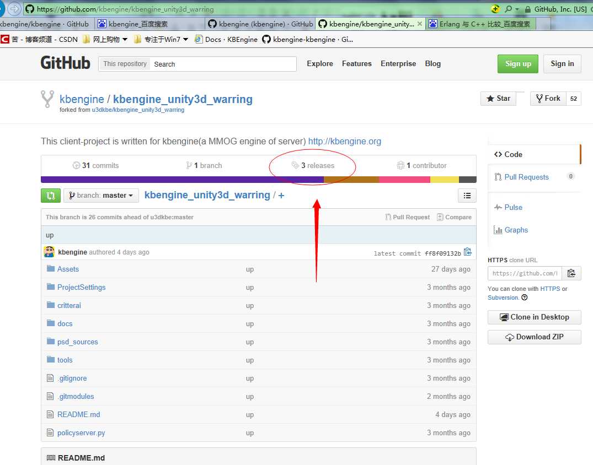Image resolution: width=593 pixels, height=465 pixels.
Task: Expand the 网上购物 bookmarks folder
Action: click(105, 39)
